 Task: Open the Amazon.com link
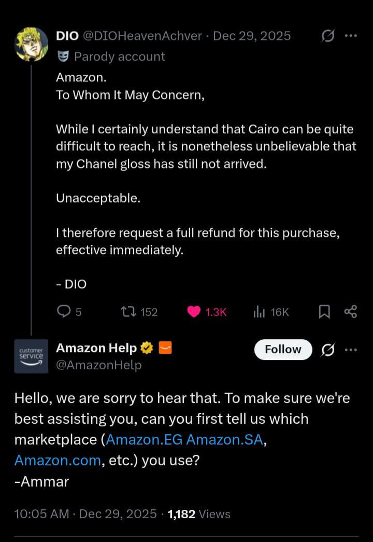(x=58, y=461)
